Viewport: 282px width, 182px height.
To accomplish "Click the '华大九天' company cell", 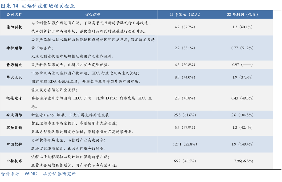I will pyautogui.click(x=14, y=77).
